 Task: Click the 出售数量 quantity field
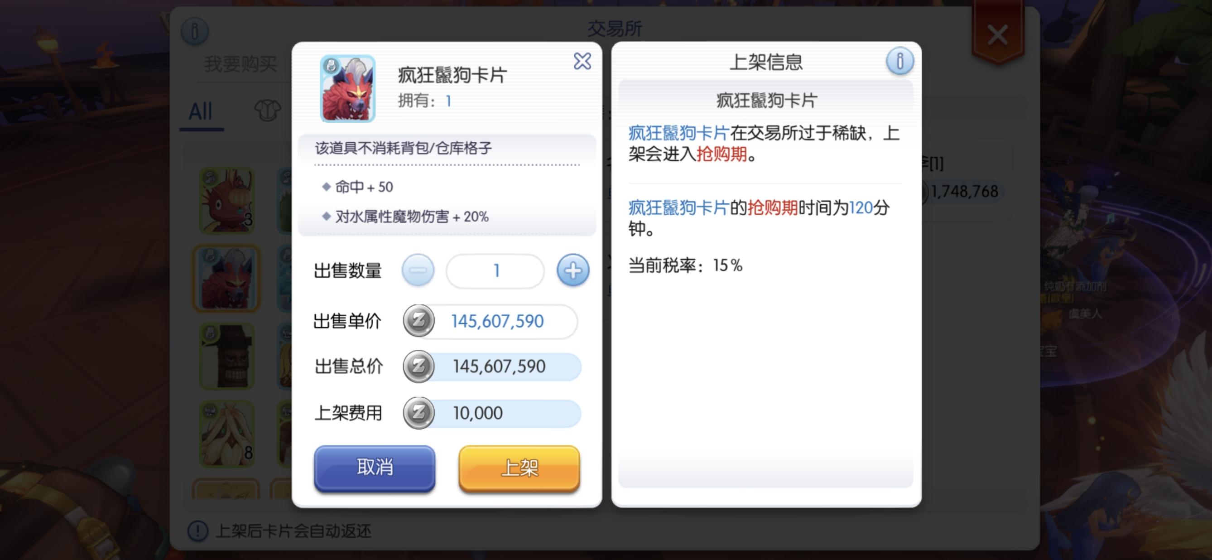click(495, 270)
